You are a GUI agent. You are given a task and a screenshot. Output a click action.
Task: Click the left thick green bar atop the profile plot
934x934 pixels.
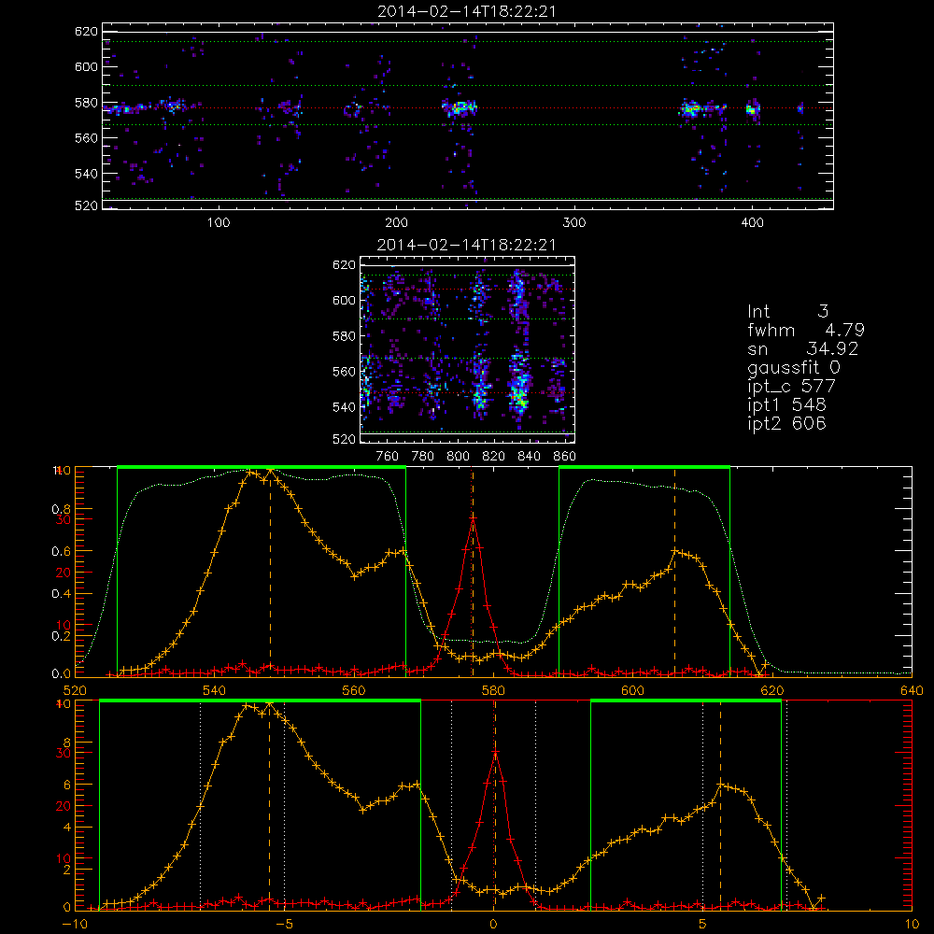(262, 468)
